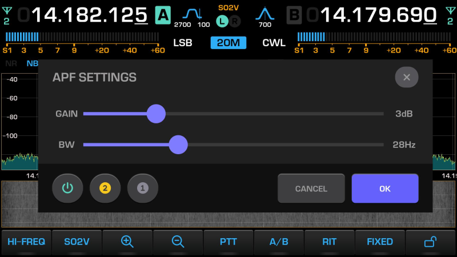Toggle the APF power icon

[67, 188]
